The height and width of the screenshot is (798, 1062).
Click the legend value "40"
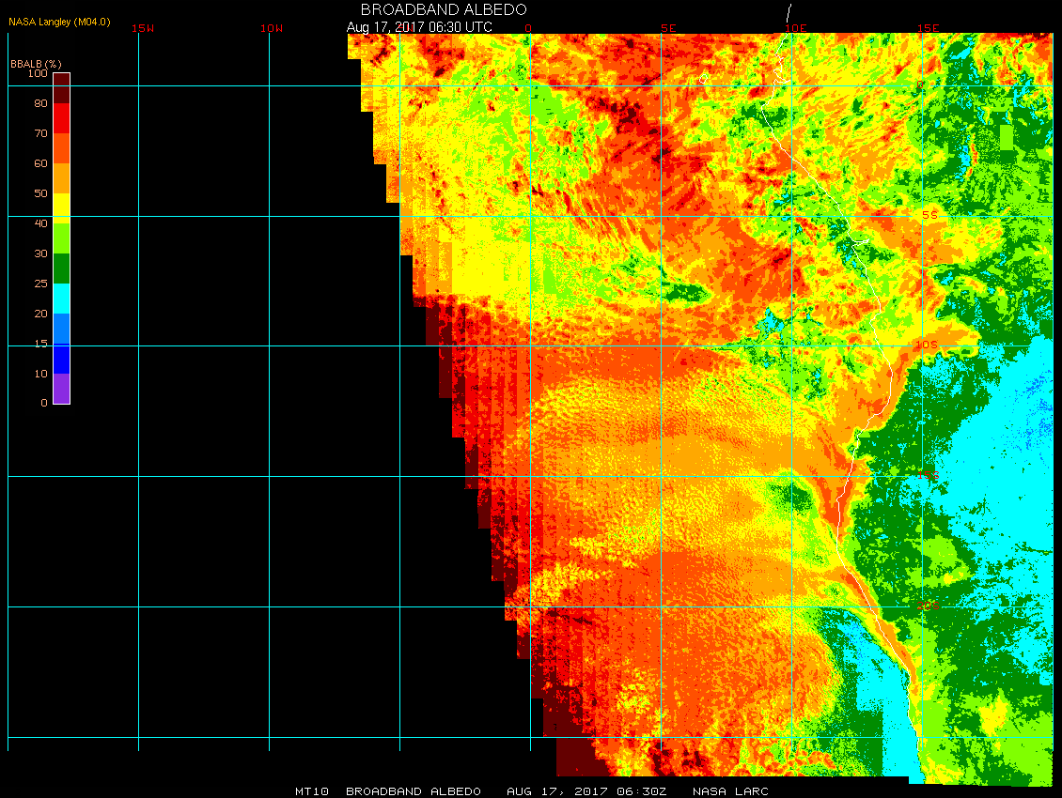click(x=41, y=223)
